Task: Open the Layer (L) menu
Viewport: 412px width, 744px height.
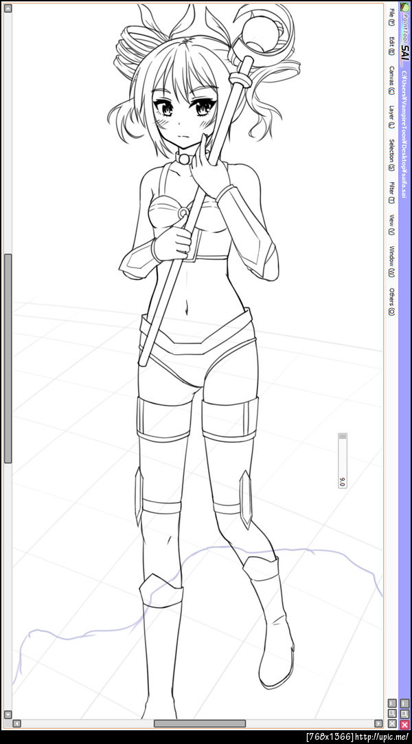Action: (x=391, y=117)
